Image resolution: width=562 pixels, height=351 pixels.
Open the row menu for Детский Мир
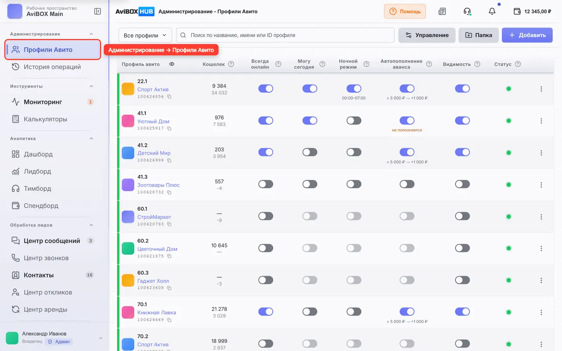[541, 153]
